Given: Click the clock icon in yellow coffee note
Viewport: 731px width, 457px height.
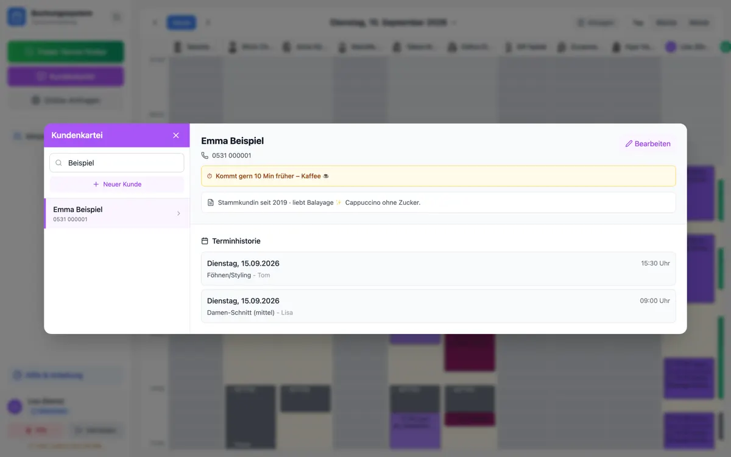Looking at the screenshot, I should point(210,176).
